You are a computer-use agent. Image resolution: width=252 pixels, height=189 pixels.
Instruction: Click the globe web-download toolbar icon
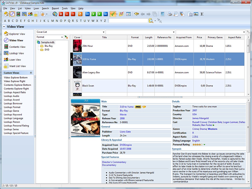tap(55, 14)
